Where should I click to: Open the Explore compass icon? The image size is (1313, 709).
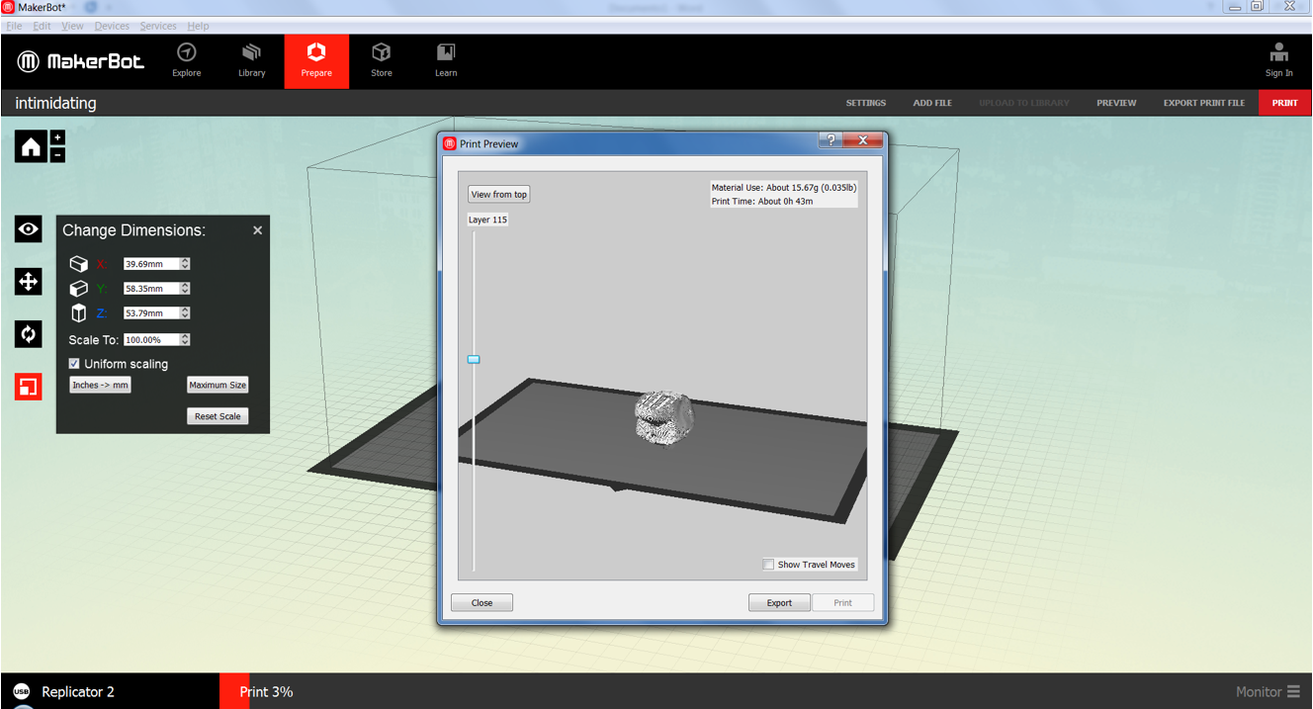pos(186,52)
